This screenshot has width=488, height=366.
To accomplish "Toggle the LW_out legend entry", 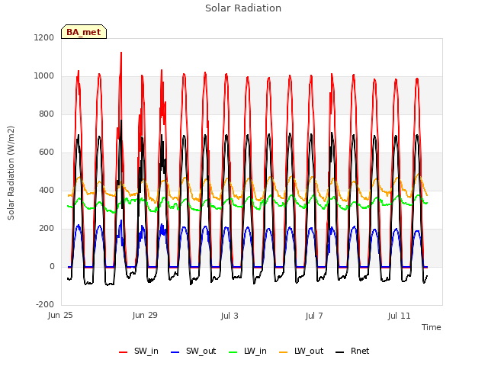I will pyautogui.click(x=301, y=351).
